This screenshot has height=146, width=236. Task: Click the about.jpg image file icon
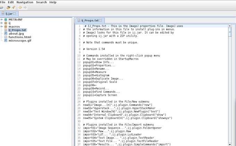click(6, 34)
